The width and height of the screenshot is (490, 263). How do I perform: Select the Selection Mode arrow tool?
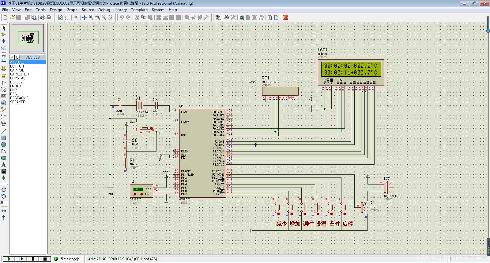[x=4, y=28]
